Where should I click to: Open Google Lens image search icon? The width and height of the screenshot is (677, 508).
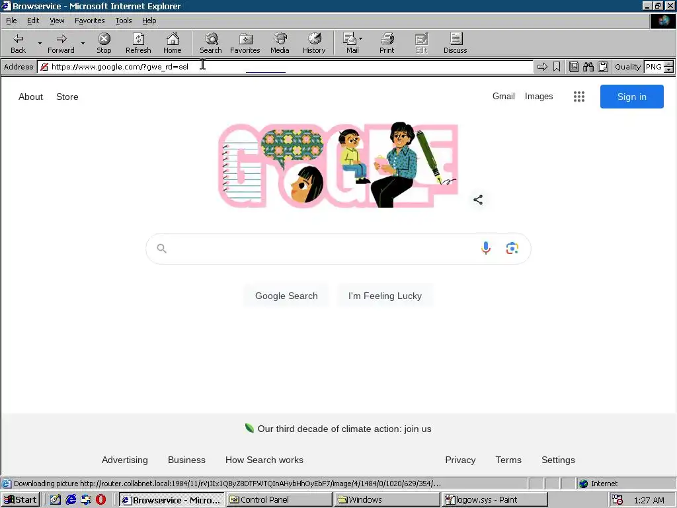(x=512, y=248)
